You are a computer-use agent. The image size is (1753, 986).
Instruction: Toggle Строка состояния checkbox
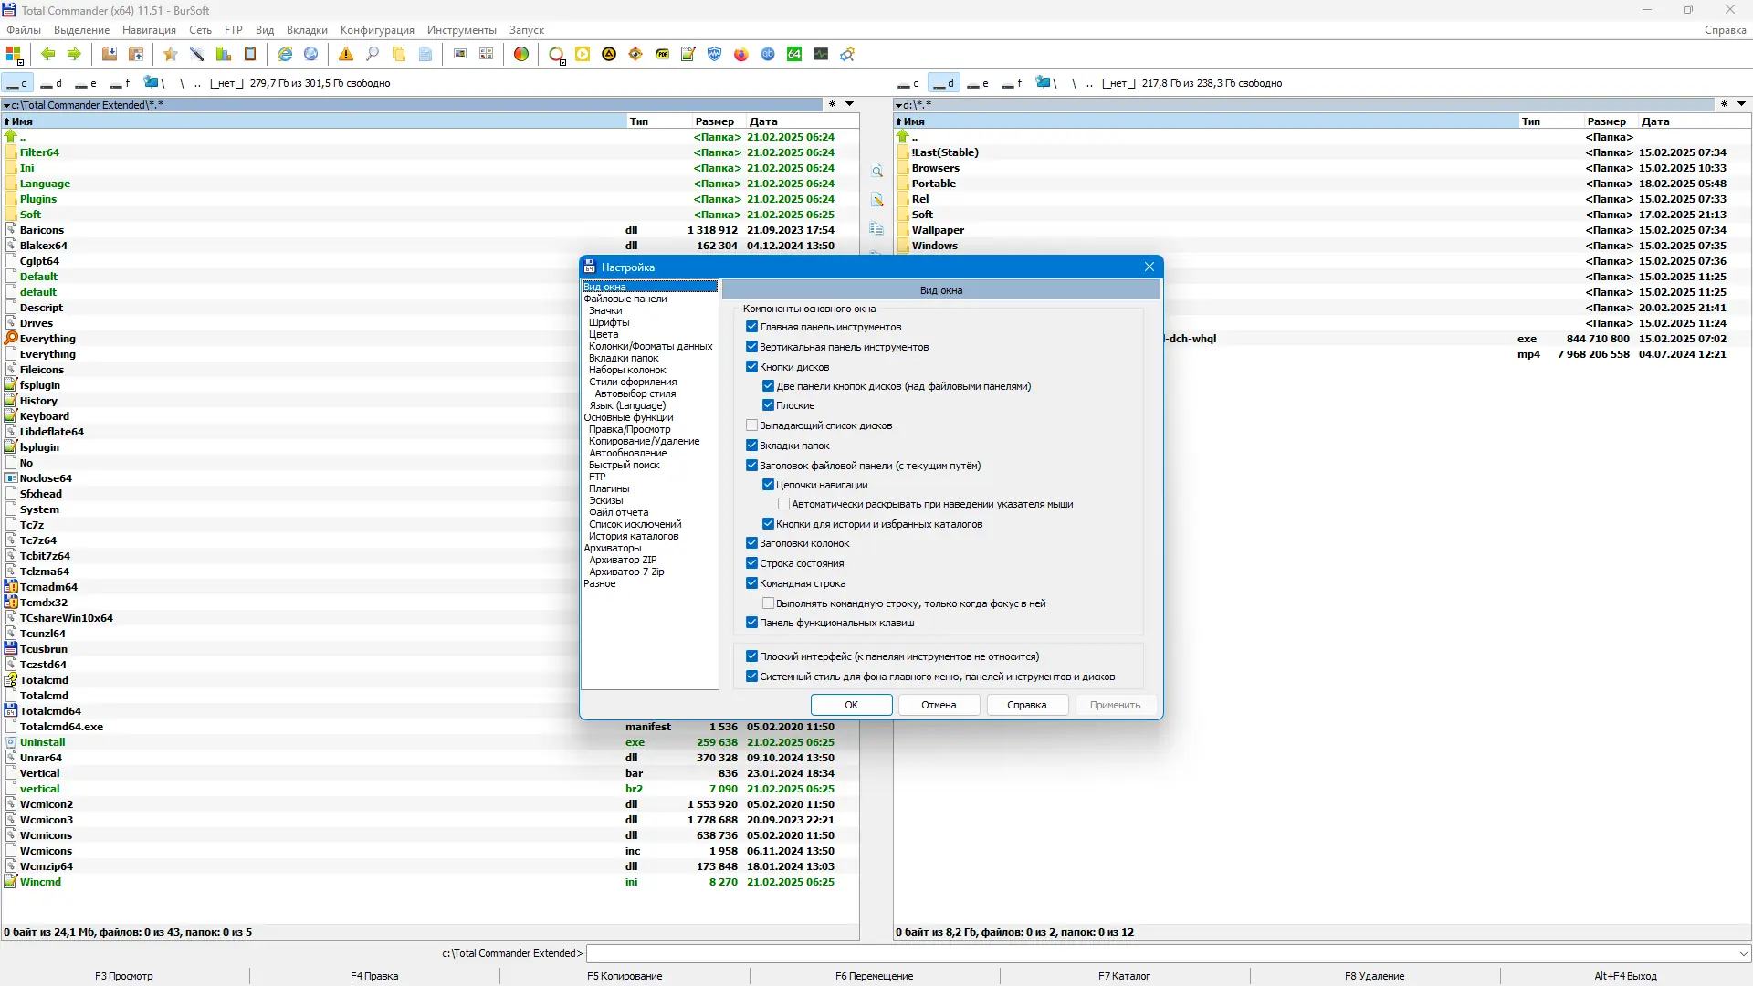751,563
